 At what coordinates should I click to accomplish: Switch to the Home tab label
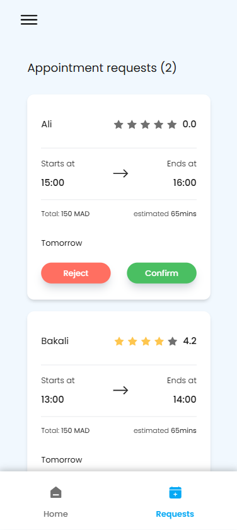[56, 514]
